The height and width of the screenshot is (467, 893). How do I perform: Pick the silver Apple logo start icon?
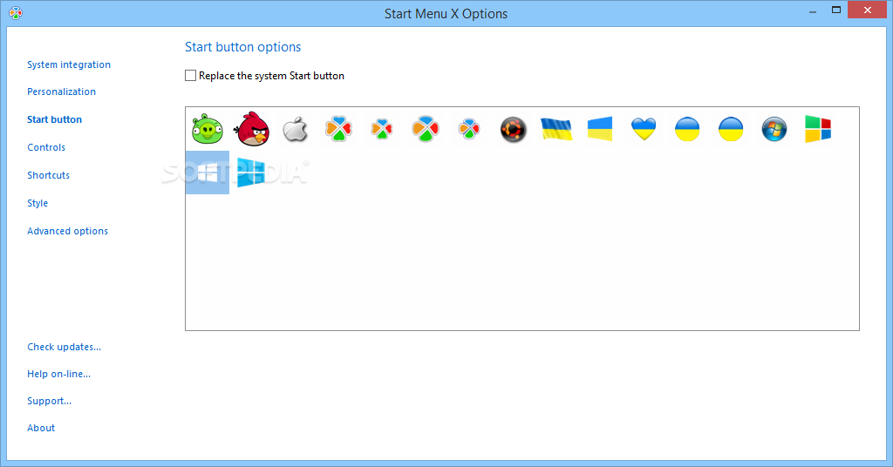coord(295,129)
